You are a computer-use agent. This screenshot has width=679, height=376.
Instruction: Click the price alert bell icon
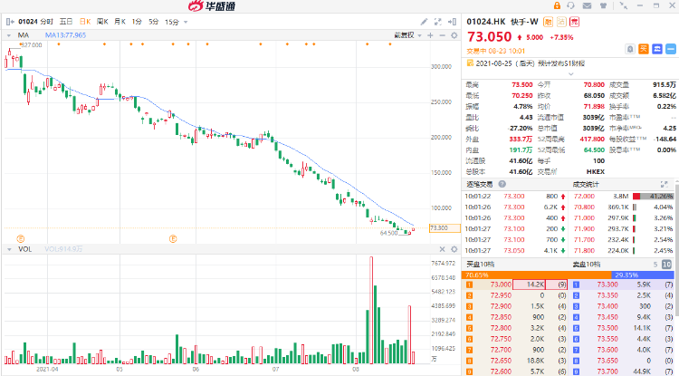click(x=630, y=49)
